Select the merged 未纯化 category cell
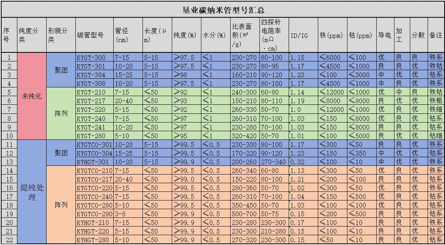The image size is (445, 245). point(32,96)
